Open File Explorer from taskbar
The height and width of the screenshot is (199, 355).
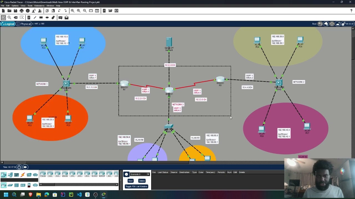(x=39, y=195)
